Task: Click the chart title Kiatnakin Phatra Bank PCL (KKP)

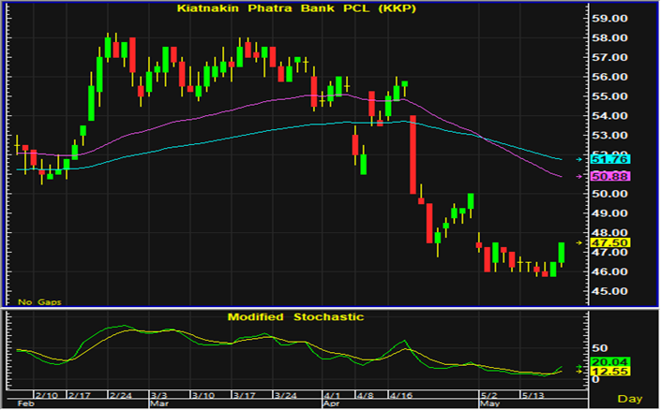Action: 296,8
